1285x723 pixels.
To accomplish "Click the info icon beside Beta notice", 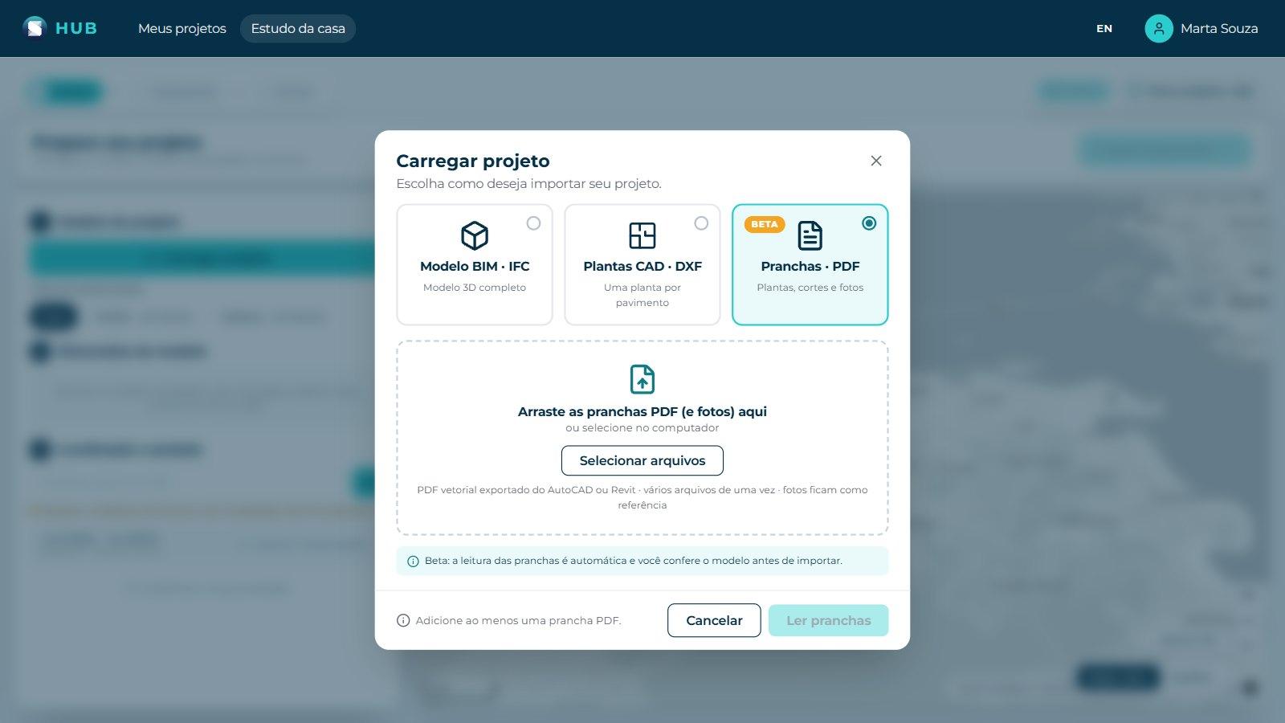I will (413, 562).
